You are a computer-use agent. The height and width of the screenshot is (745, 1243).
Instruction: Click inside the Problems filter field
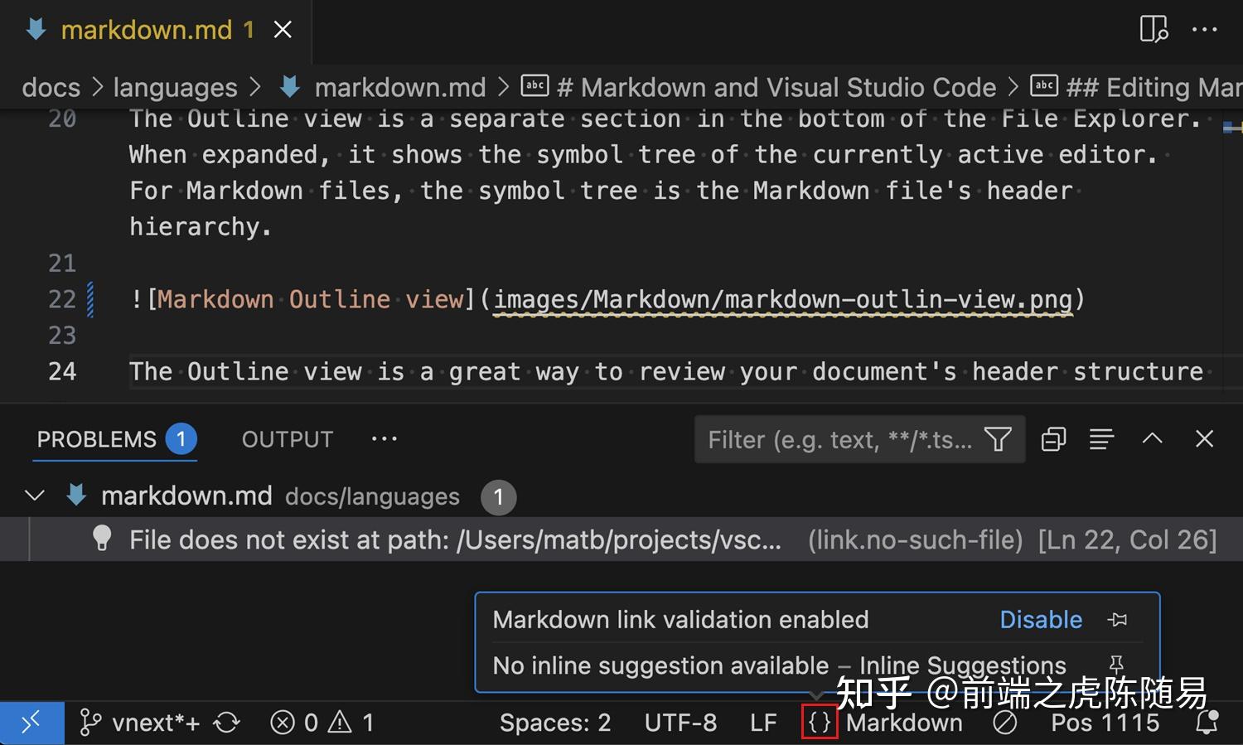click(829, 439)
